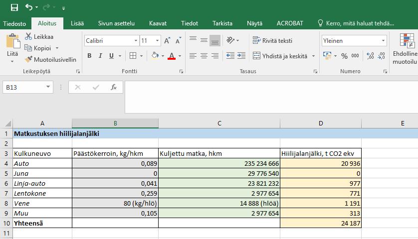Open the Tiedosto menu tab
418x239 pixels.
(14, 23)
